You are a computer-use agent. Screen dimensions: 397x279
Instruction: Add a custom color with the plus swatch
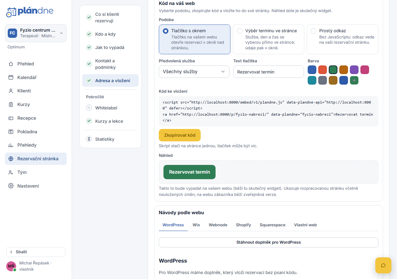pos(354,80)
